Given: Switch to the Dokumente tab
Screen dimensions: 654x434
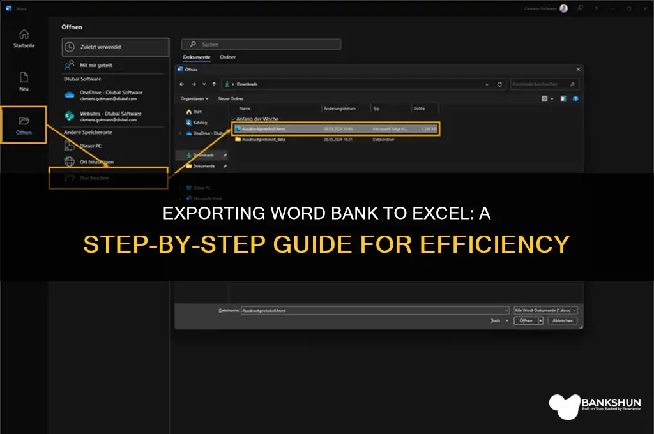Looking at the screenshot, I should (x=197, y=57).
